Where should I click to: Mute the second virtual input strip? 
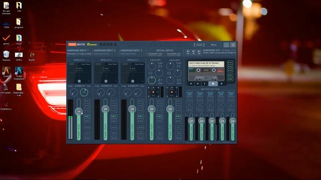click(x=179, y=138)
